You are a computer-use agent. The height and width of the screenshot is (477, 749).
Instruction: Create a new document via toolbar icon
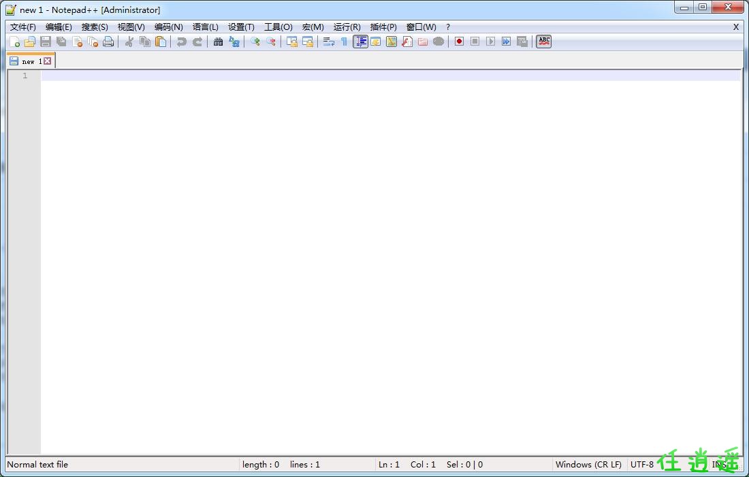point(15,42)
